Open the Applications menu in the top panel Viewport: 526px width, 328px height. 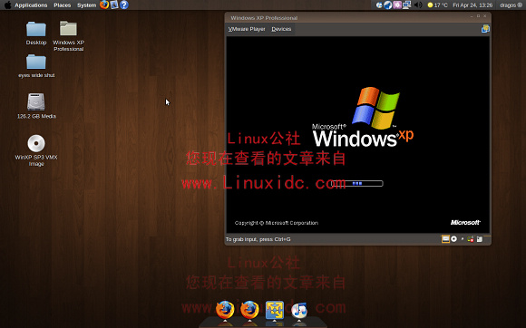(31, 5)
